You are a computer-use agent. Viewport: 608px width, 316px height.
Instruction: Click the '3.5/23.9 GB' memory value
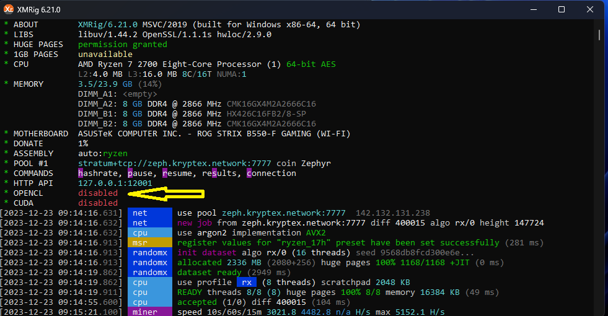coord(105,84)
